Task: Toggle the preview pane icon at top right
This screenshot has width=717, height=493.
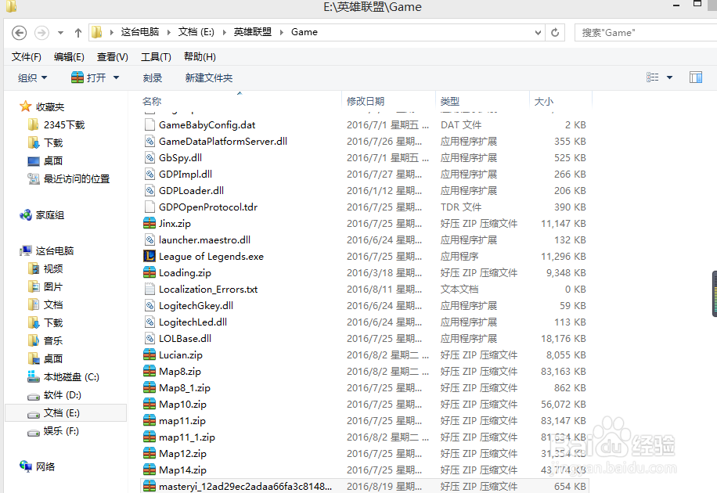Action: (x=696, y=77)
